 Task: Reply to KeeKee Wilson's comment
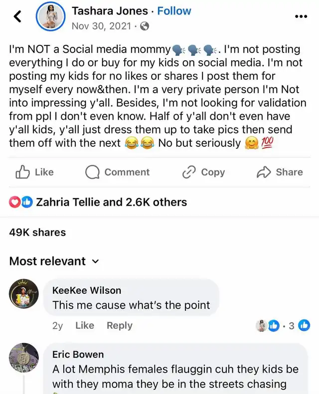[119, 325]
